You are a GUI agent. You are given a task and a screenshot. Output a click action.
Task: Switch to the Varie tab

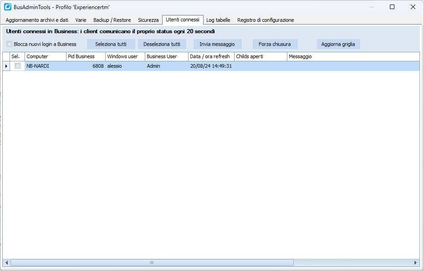coord(81,20)
